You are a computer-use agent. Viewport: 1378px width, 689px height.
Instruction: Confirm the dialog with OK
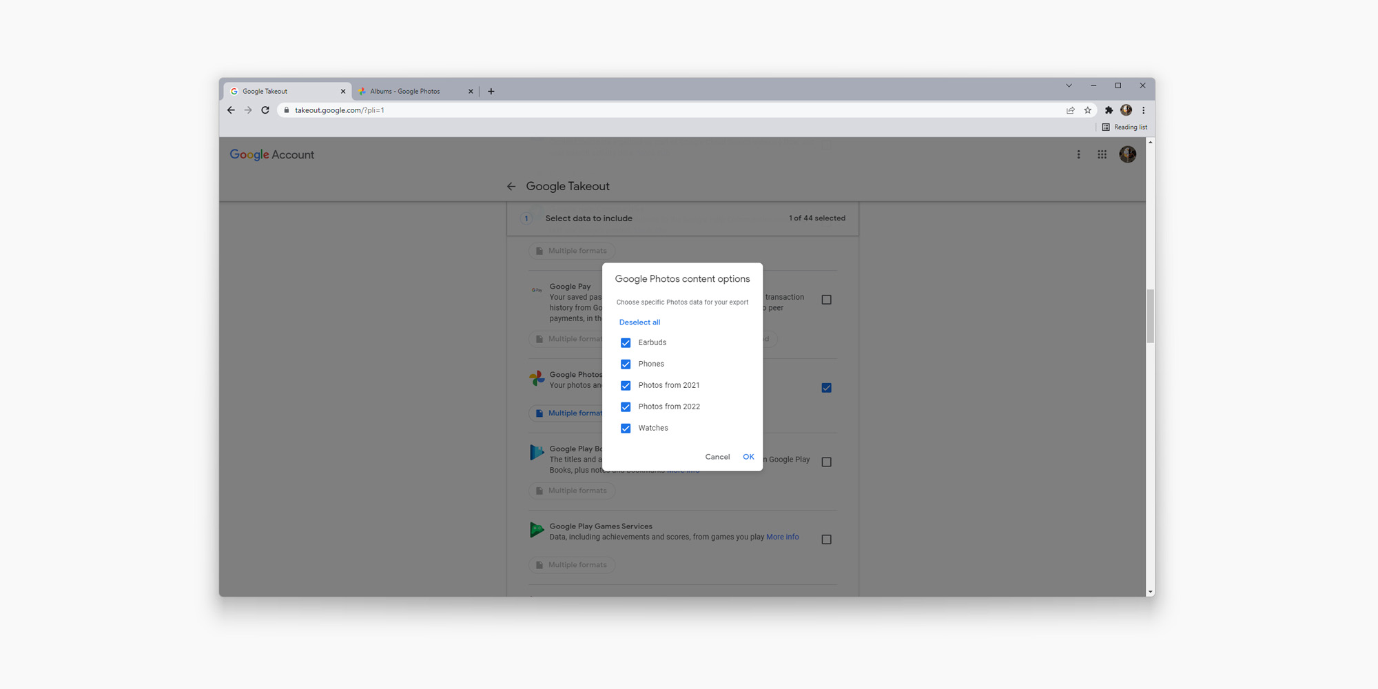click(748, 456)
